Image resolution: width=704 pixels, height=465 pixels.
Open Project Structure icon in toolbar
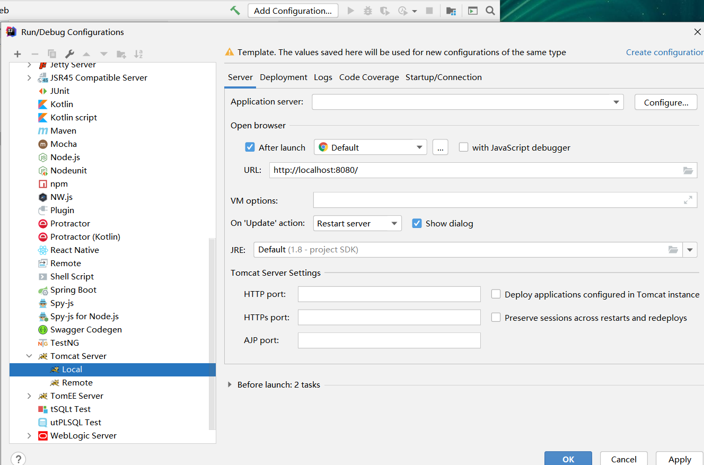click(x=451, y=11)
